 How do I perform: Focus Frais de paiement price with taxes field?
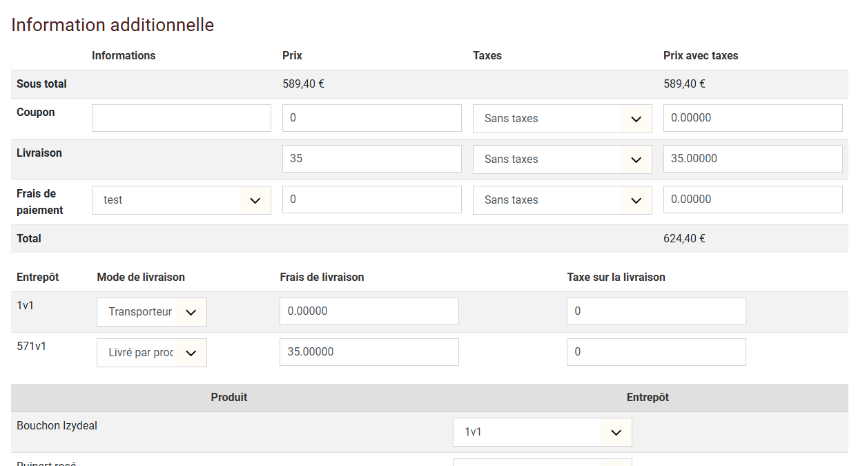point(752,200)
